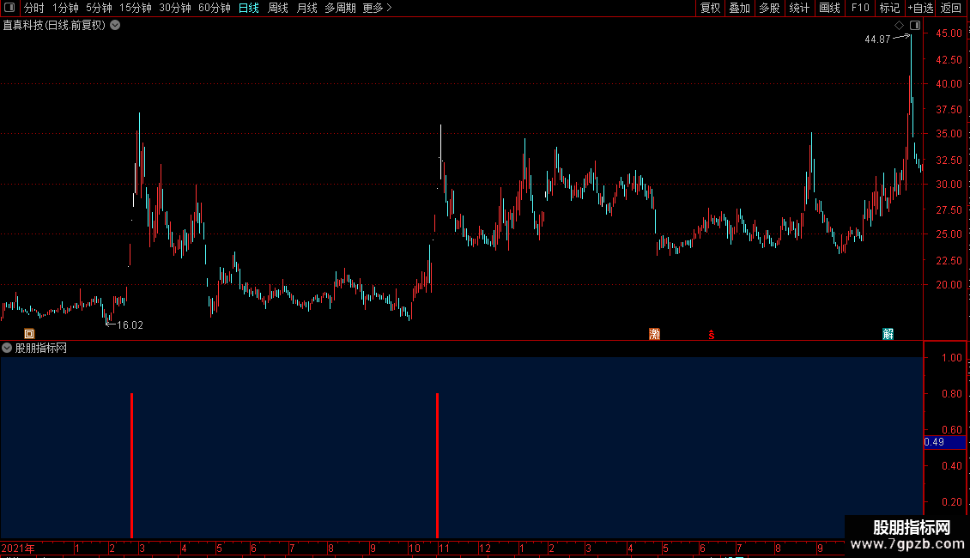Expand the 更多 periods menu

[x=378, y=8]
